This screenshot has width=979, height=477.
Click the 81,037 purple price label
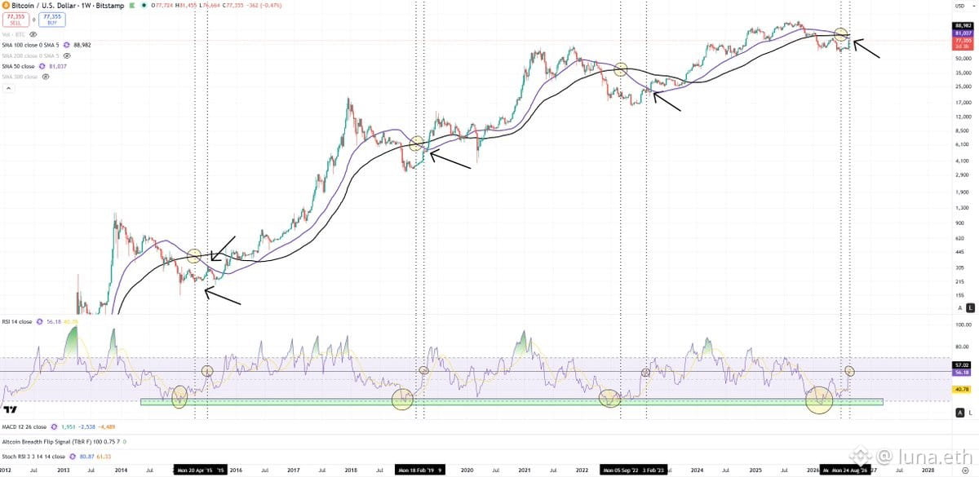(963, 33)
